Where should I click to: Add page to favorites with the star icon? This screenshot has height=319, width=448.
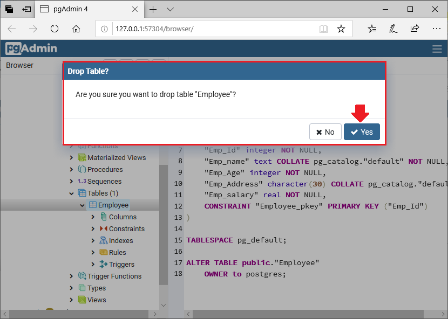[341, 30]
